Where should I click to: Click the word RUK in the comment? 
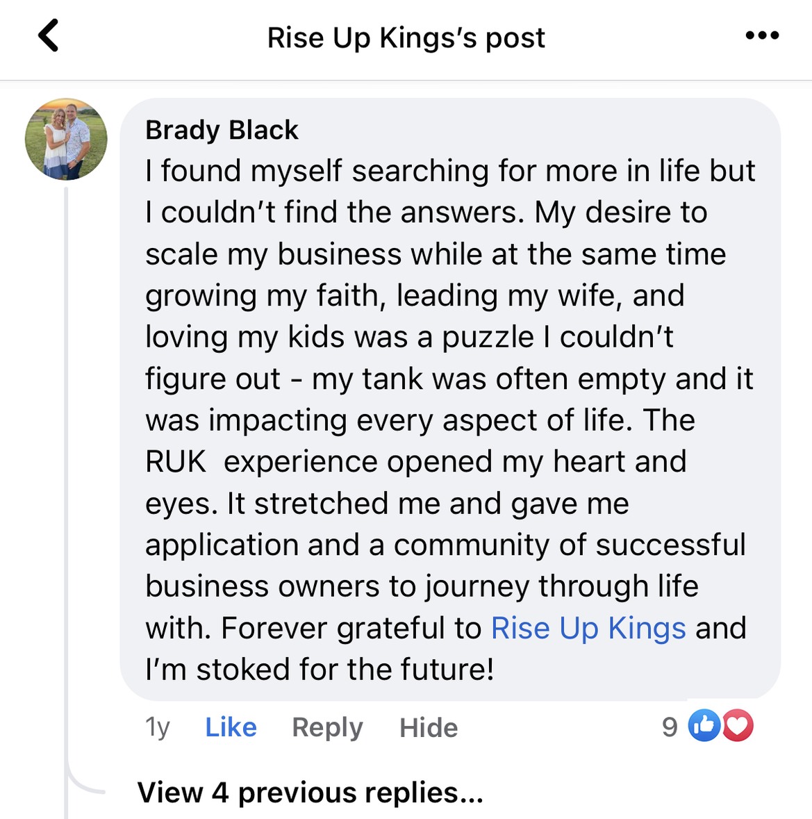[x=175, y=462]
